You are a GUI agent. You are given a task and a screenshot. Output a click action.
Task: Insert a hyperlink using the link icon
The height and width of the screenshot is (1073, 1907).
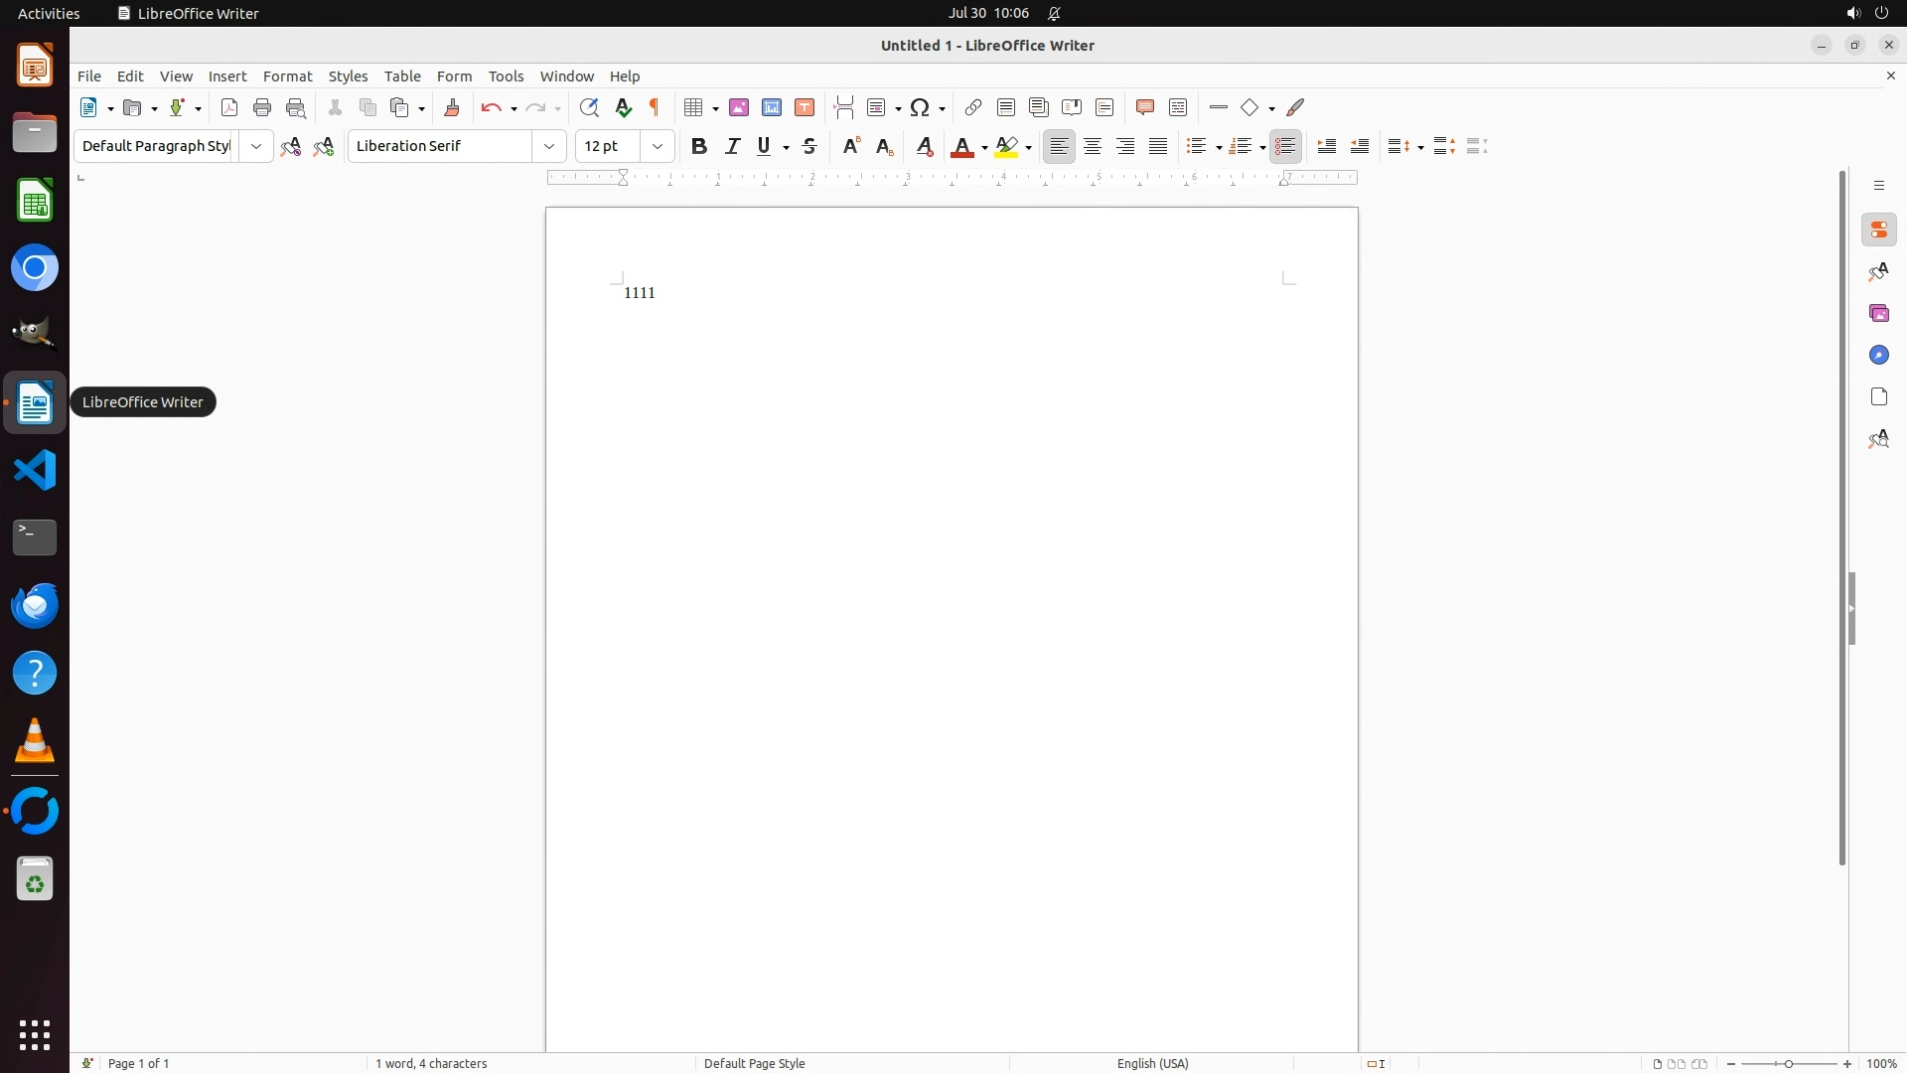(973, 108)
